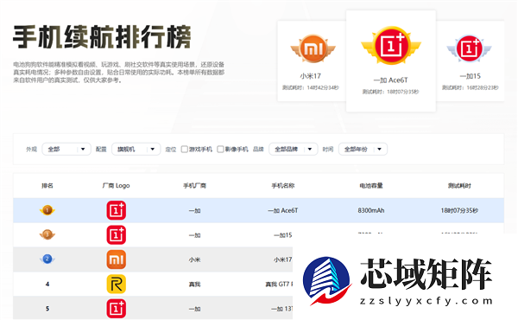
Task: Click rank number 4 cell
Action: click(x=47, y=284)
